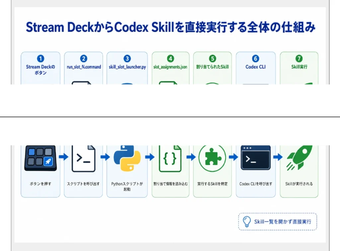Click the "Stream Deckのボタン" label

point(41,70)
